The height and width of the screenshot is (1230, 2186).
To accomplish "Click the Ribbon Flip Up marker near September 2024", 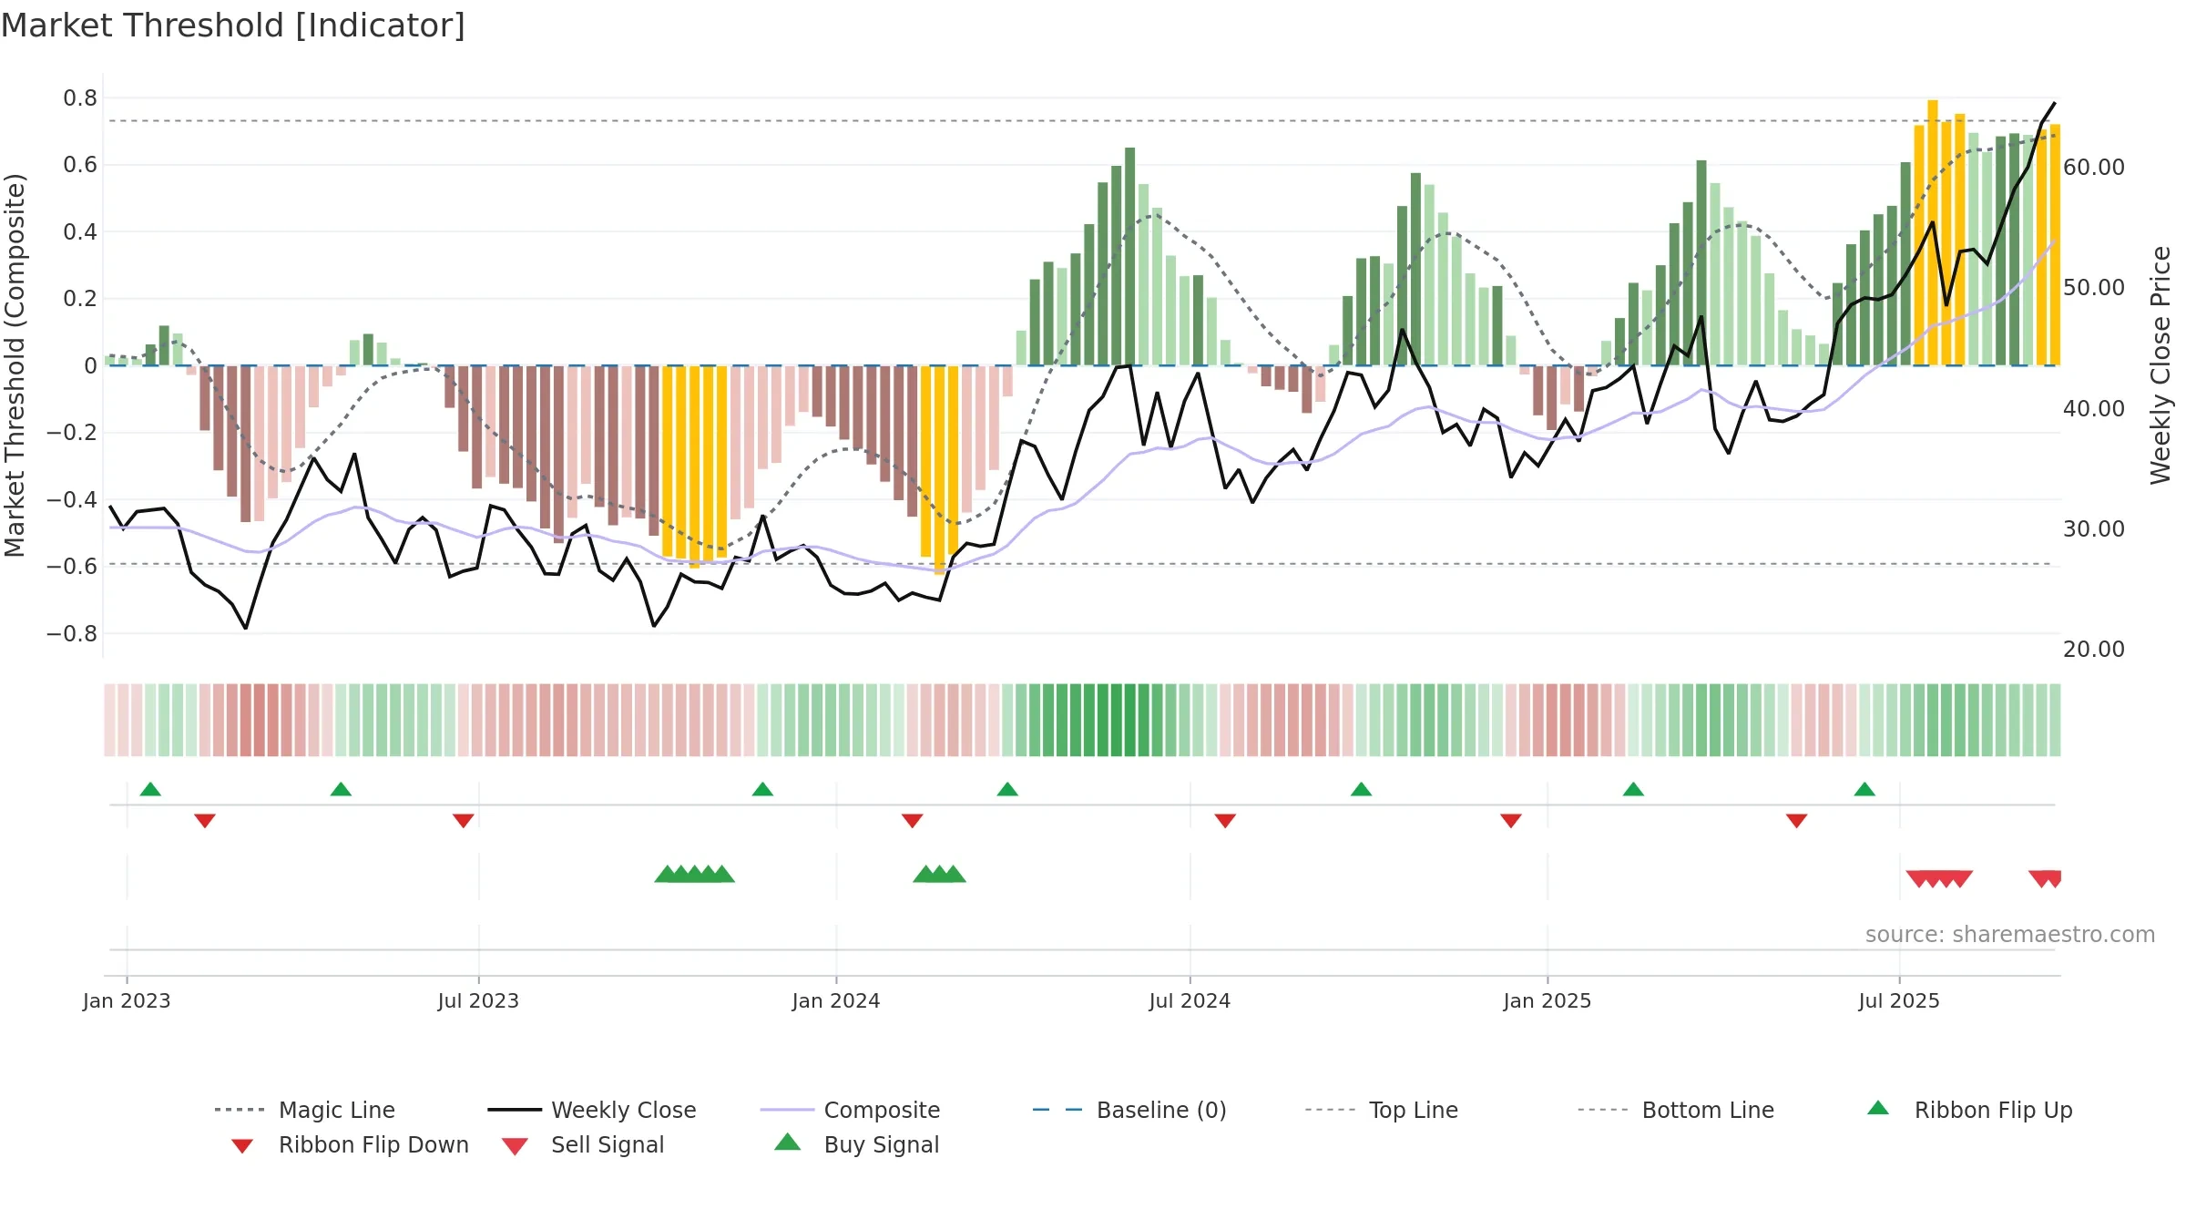I will (x=1361, y=789).
